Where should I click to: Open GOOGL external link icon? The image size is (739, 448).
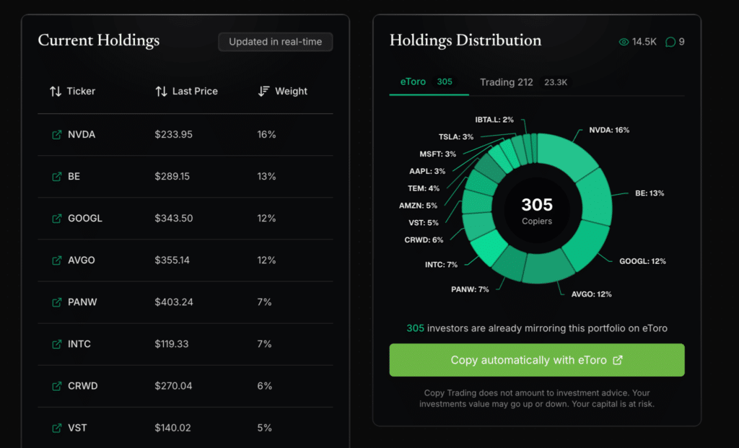[56, 219]
